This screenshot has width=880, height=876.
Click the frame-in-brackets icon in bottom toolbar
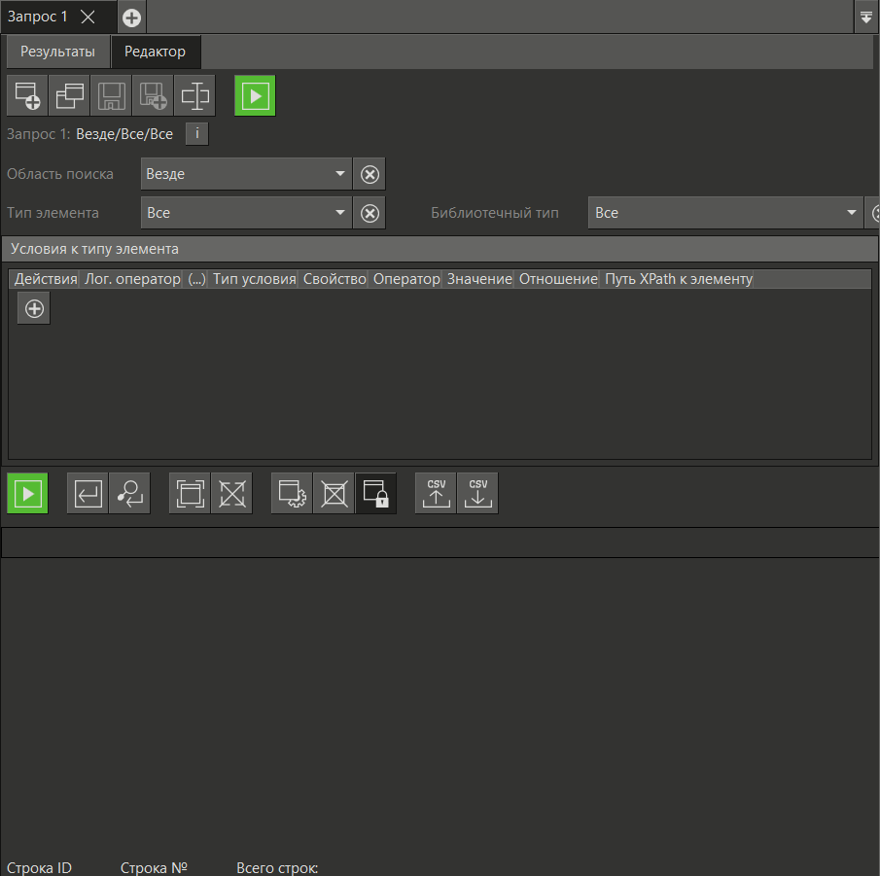tap(190, 493)
